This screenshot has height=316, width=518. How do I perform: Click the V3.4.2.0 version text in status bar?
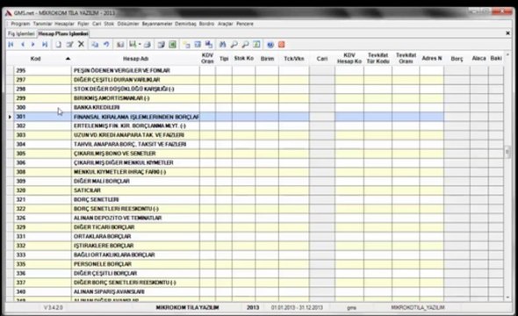click(x=54, y=307)
